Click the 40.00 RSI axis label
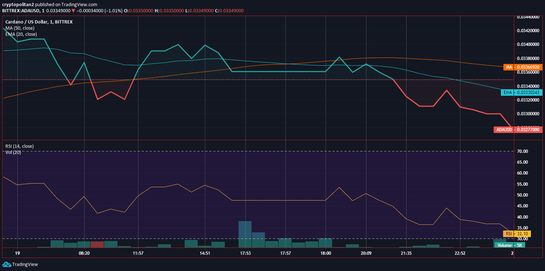545x271 pixels. [523, 217]
